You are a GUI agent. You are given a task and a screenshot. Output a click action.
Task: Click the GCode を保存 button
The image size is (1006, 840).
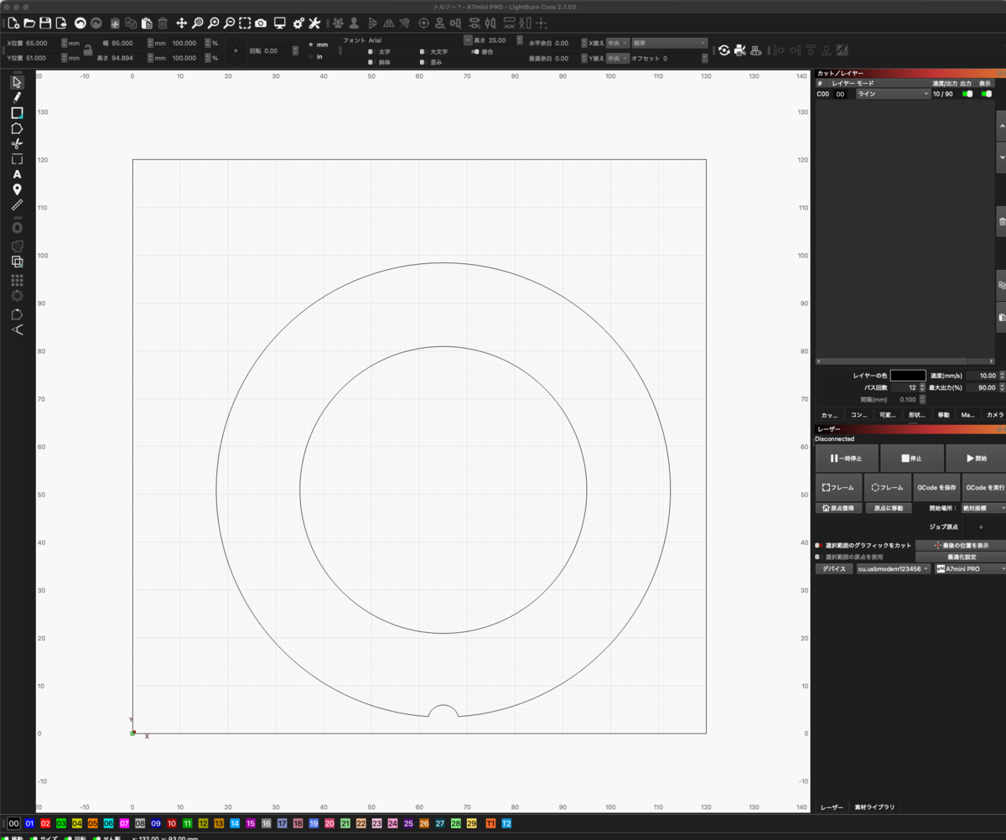(x=936, y=487)
